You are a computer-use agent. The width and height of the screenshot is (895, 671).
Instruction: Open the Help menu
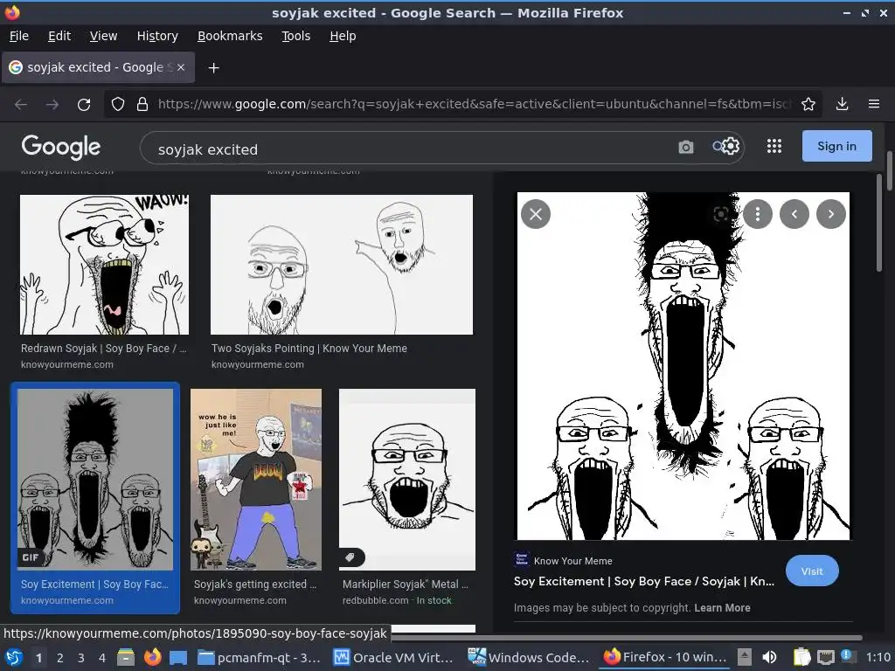coord(343,36)
